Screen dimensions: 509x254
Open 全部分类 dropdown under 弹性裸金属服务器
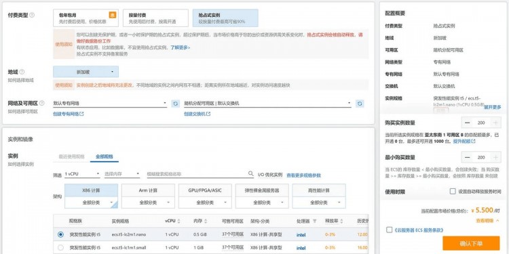[262, 203]
